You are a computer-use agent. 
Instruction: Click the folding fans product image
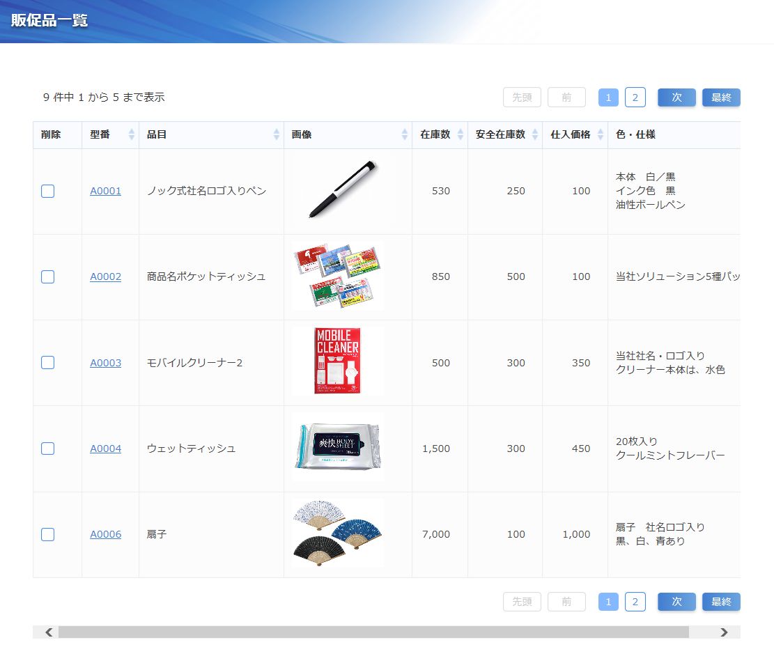[338, 533]
